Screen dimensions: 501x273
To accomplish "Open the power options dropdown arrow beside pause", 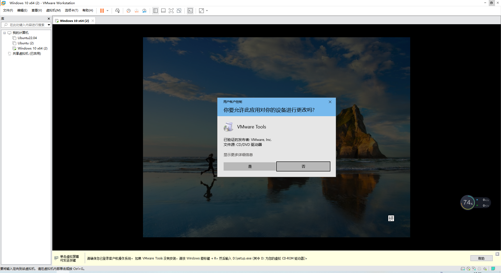I will point(108,11).
